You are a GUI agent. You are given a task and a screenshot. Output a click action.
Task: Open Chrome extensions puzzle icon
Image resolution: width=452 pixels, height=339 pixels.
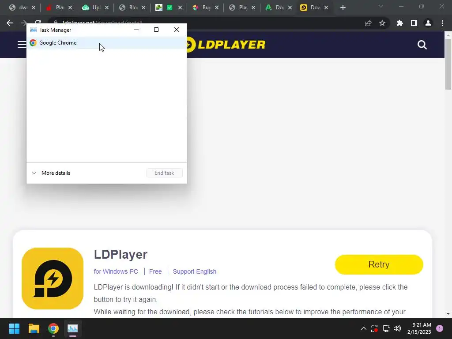click(x=400, y=23)
